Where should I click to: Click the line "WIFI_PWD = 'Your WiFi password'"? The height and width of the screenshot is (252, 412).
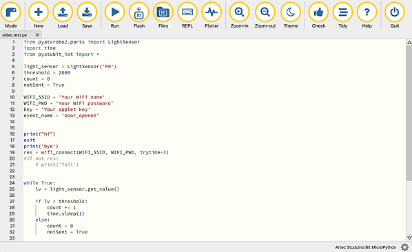point(69,103)
